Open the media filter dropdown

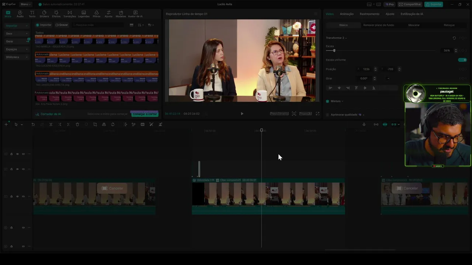tap(151, 25)
